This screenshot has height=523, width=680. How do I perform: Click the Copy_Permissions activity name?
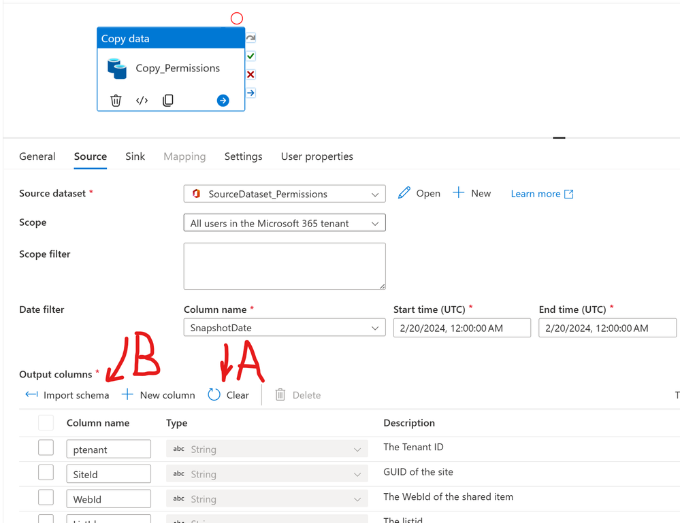pyautogui.click(x=178, y=69)
